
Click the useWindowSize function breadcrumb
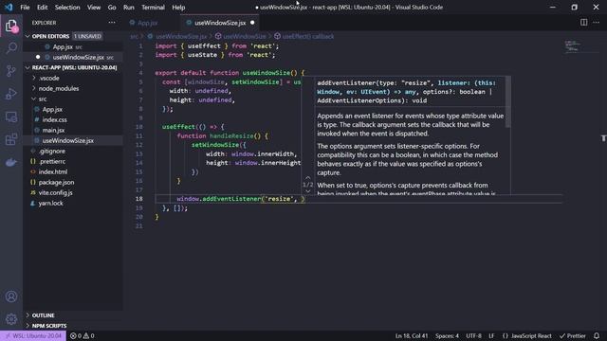coord(241,36)
